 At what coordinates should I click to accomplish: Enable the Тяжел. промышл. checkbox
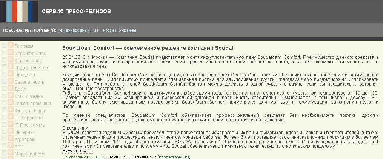point(4,102)
